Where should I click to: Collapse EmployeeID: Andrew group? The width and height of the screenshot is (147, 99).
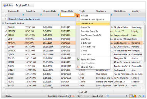[x=3, y=23]
